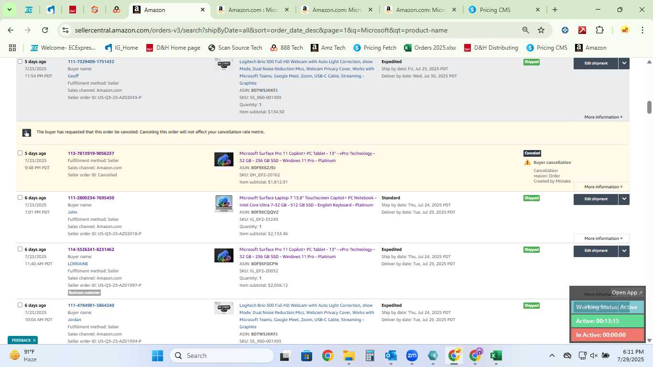Reload the Seller Central page
This screenshot has height=367, width=653.
pyautogui.click(x=45, y=30)
